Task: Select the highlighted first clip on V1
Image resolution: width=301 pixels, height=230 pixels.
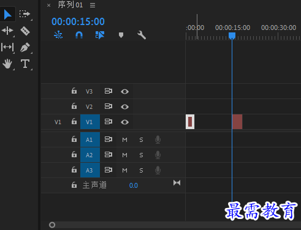Action: [x=190, y=122]
